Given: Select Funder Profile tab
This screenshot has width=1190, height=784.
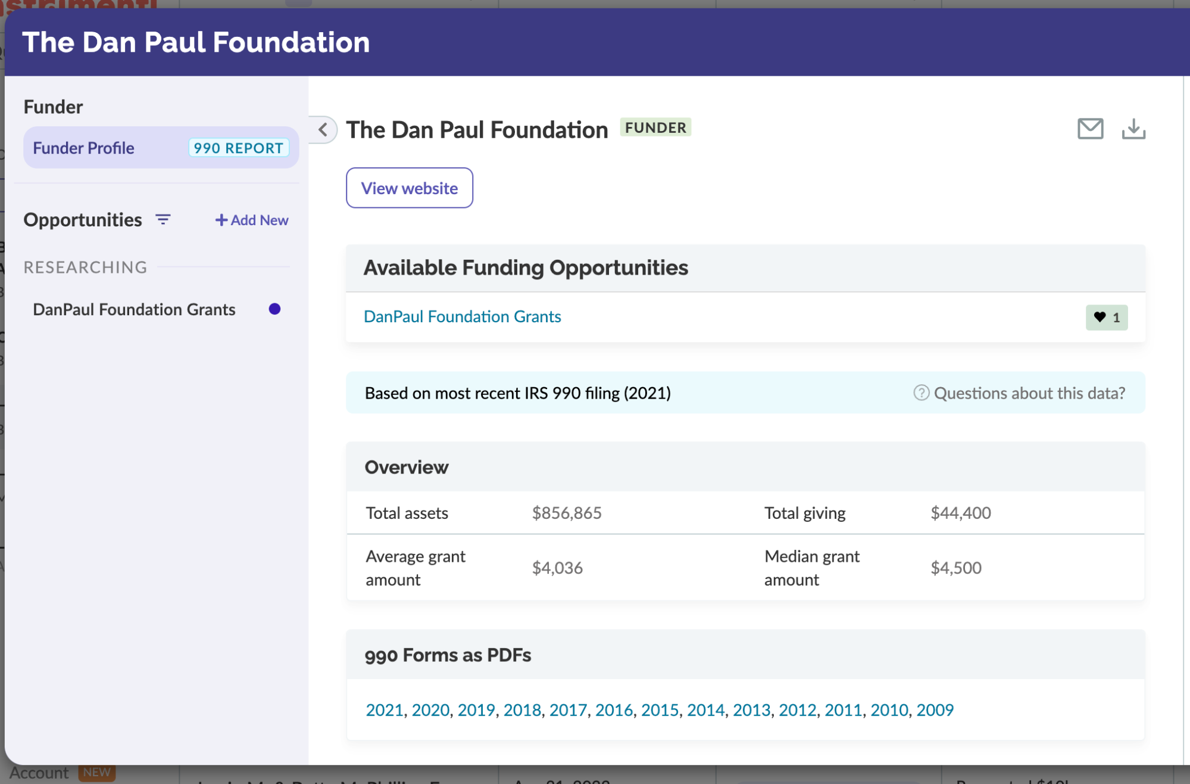Looking at the screenshot, I should [x=84, y=148].
